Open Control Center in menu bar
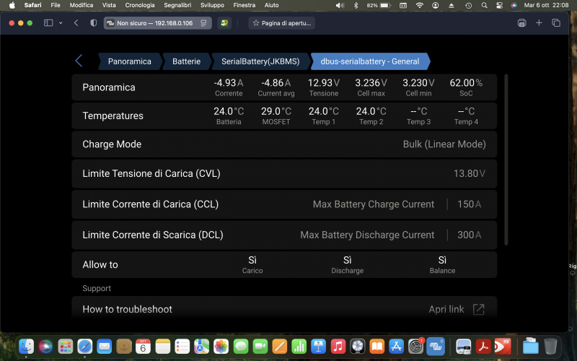The width and height of the screenshot is (577, 361). pos(499,5)
